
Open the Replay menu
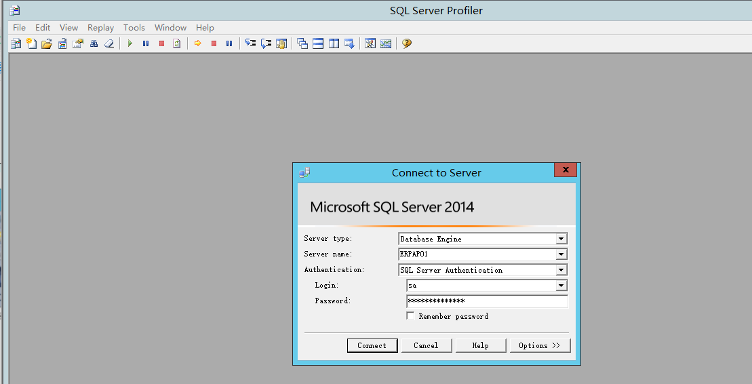click(101, 27)
